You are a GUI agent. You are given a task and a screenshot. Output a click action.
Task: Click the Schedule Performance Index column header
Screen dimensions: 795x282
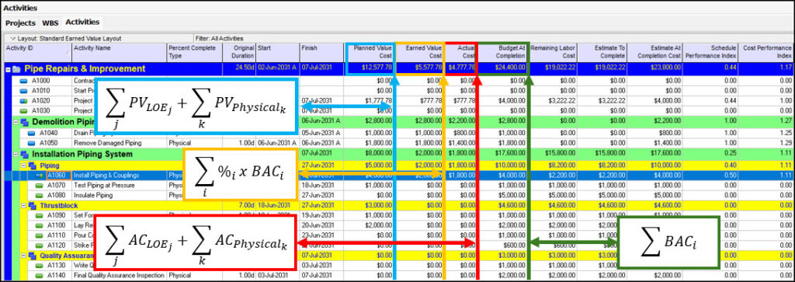(710, 52)
